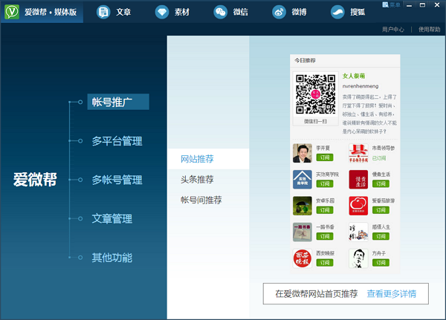Subscribe to 安卓乐园 with 订阅 button
446x320 pixels.
[325, 210]
